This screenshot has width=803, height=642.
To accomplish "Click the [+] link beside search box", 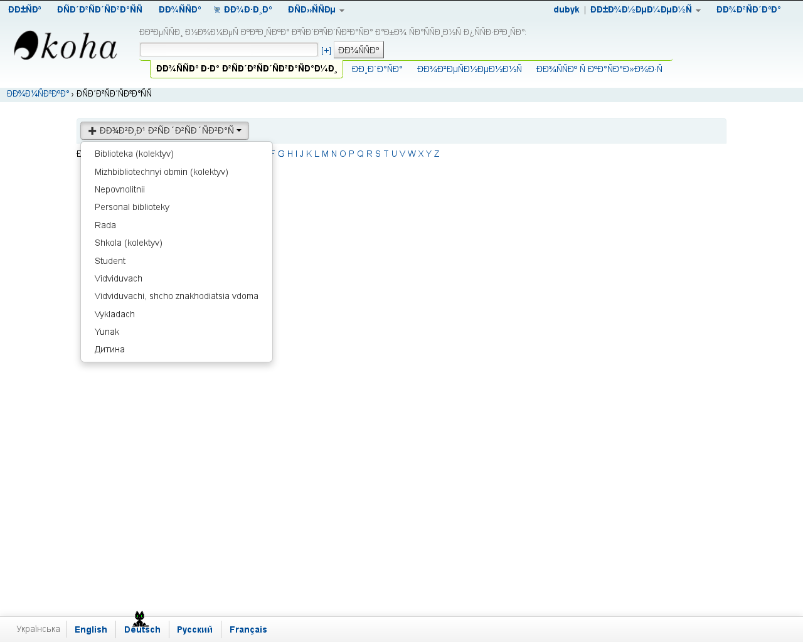I will 326,50.
